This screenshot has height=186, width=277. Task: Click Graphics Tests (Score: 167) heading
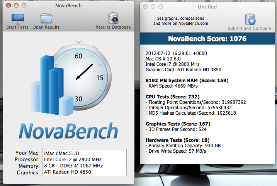(x=178, y=124)
